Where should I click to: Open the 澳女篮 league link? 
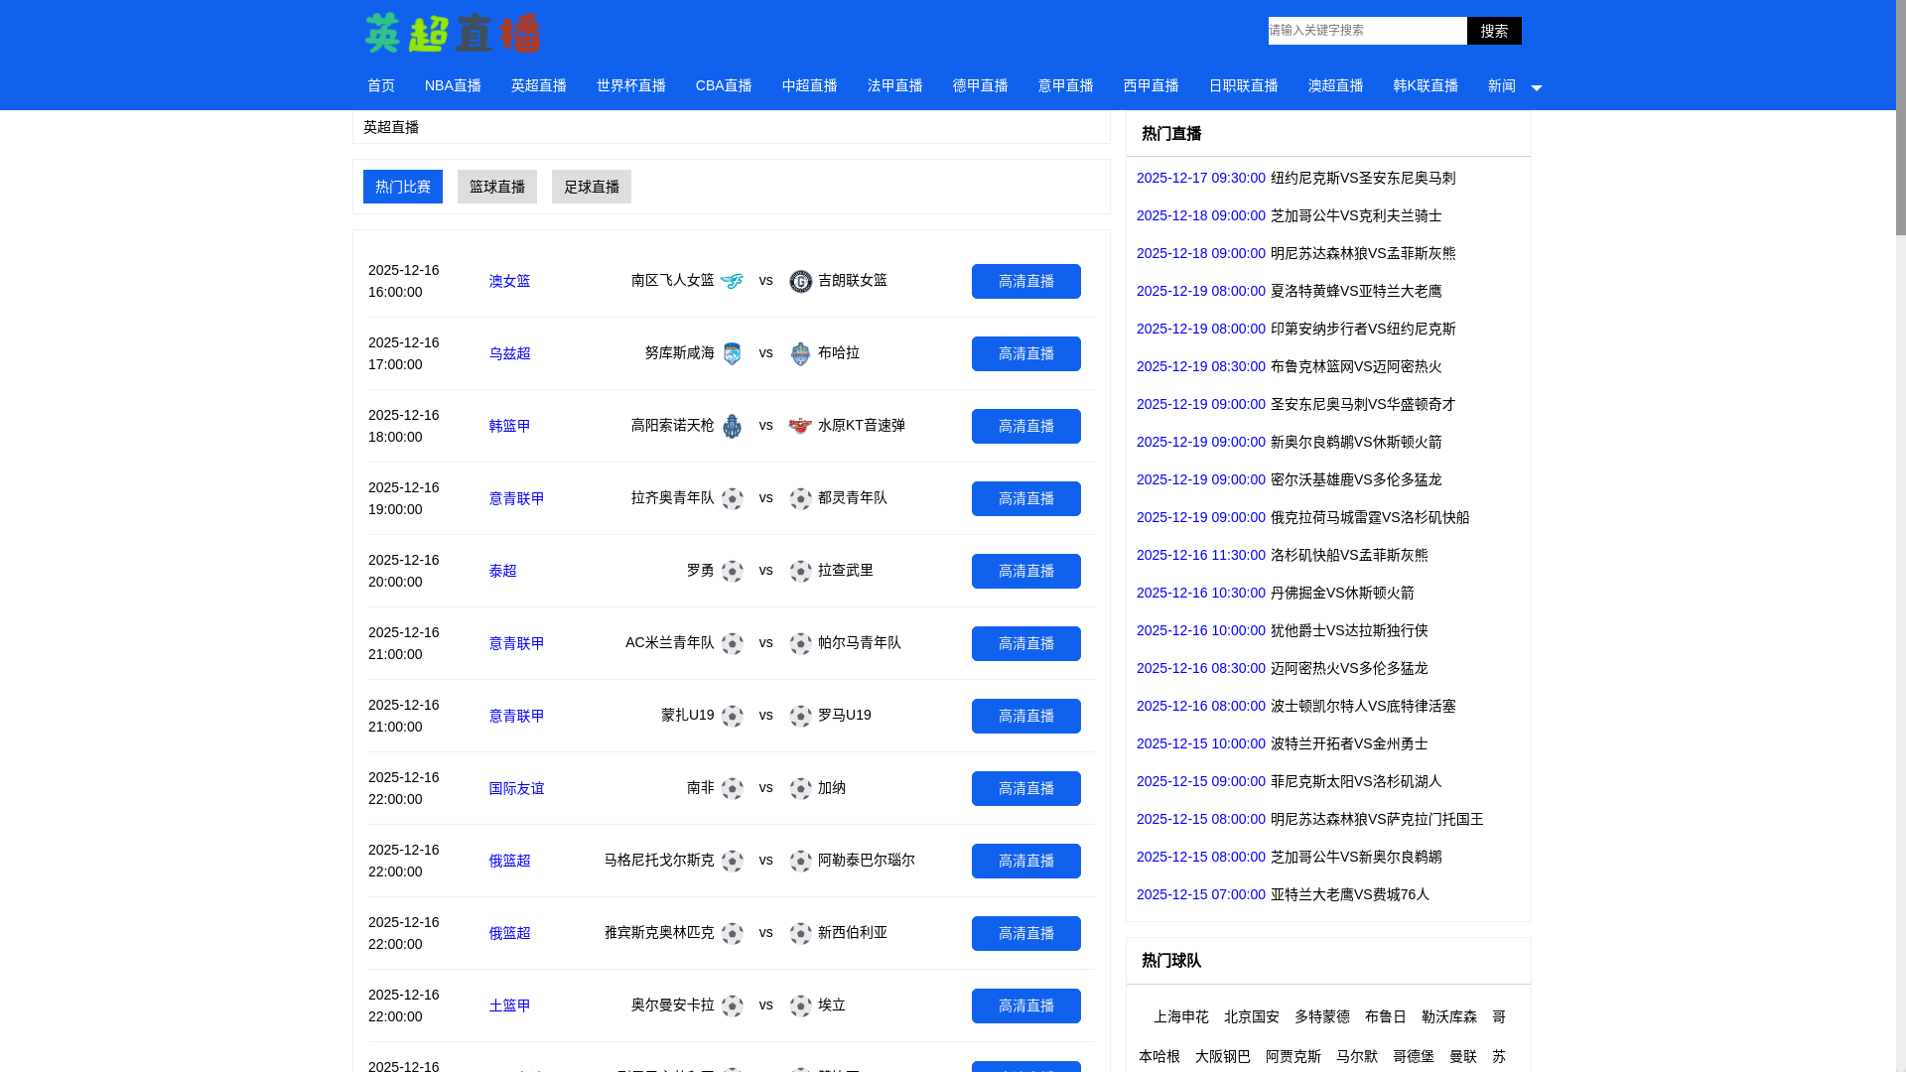[510, 281]
